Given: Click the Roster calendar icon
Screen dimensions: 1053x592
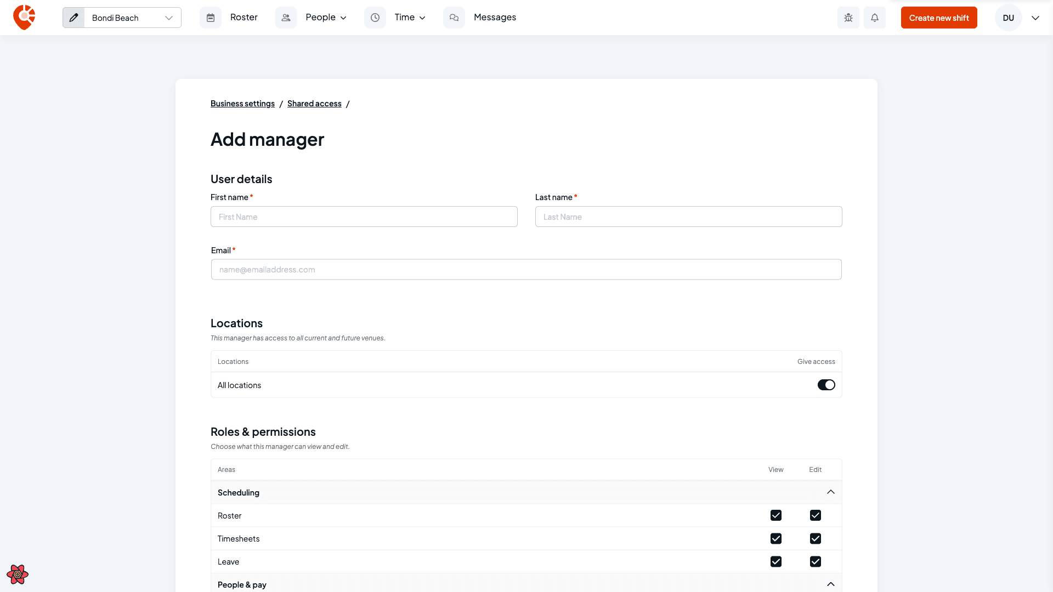Looking at the screenshot, I should tap(211, 18).
